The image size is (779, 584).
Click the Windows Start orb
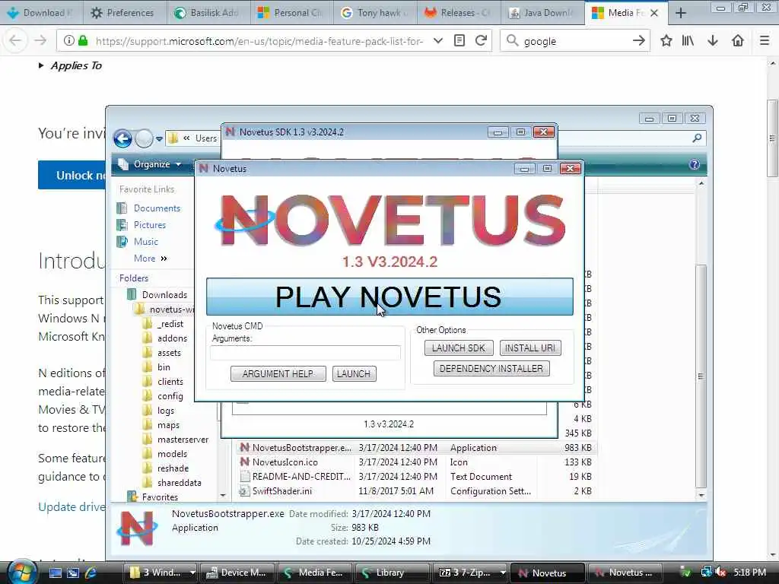click(21, 572)
